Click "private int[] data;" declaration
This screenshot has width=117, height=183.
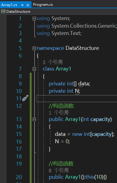(70, 84)
